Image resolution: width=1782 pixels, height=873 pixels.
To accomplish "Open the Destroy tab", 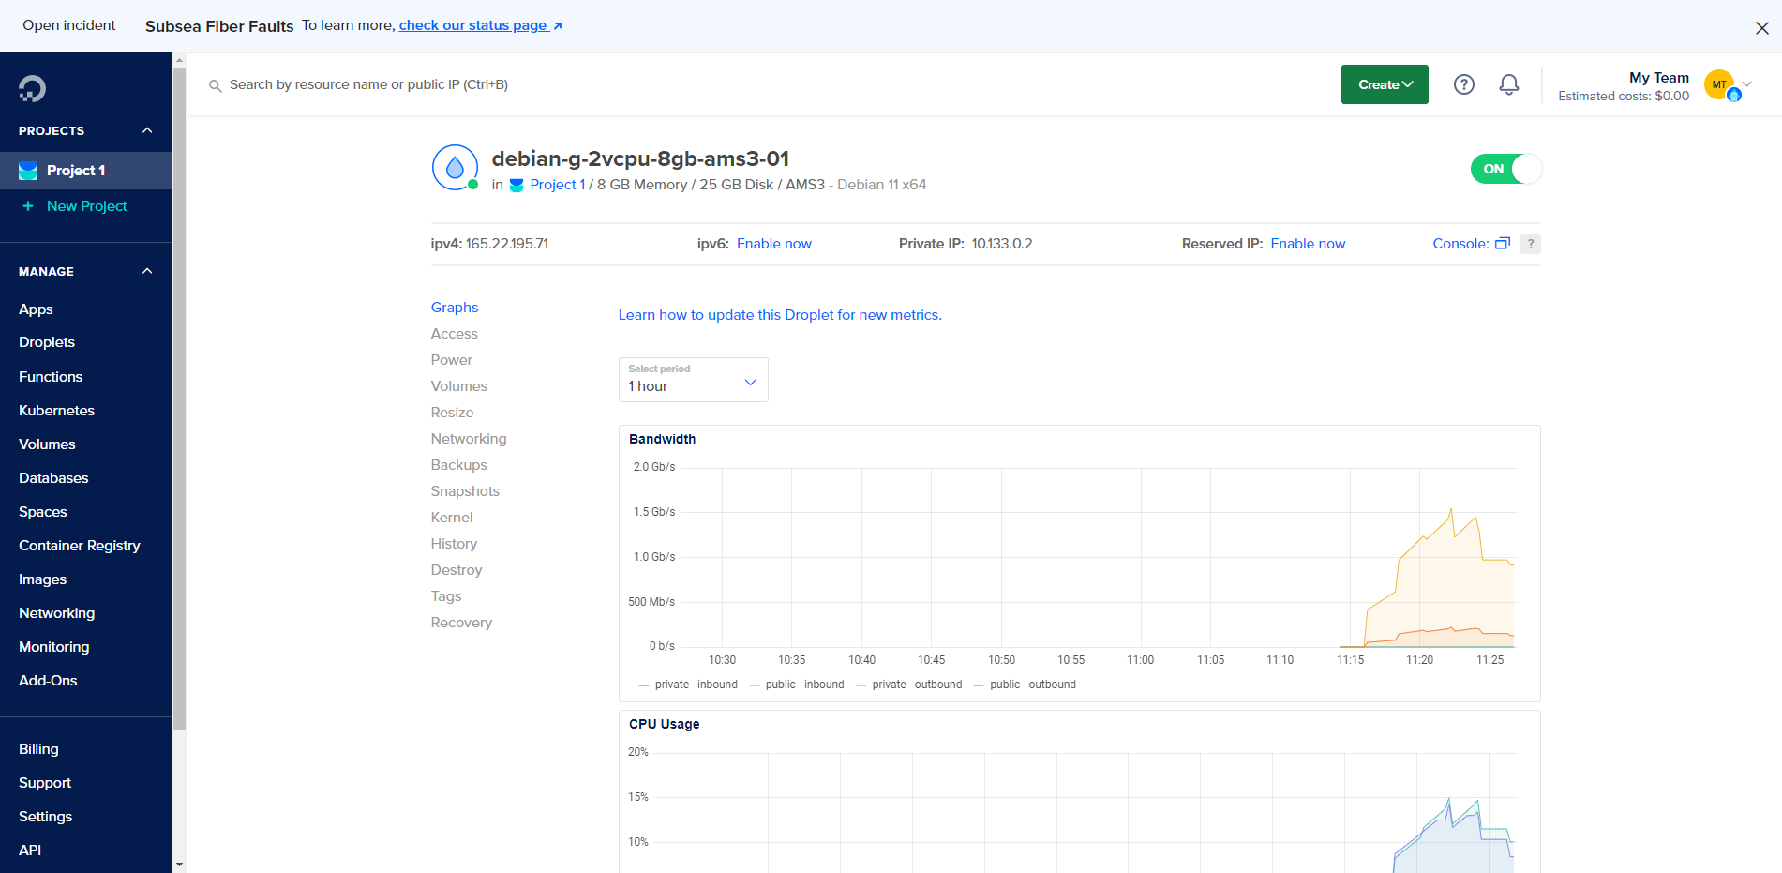I will pos(457,570).
